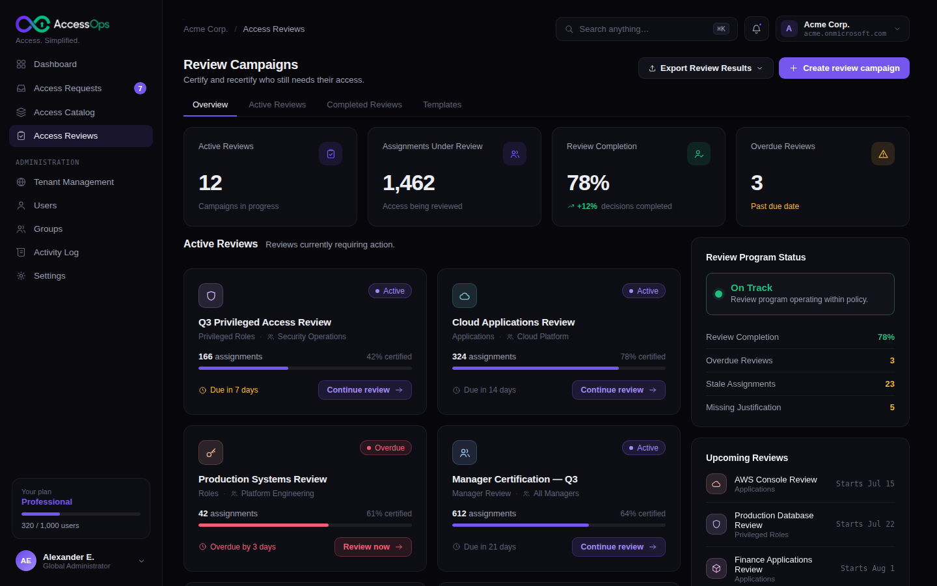
Task: Click the Overdue Reviews warning triangle icon
Action: pyautogui.click(x=883, y=154)
